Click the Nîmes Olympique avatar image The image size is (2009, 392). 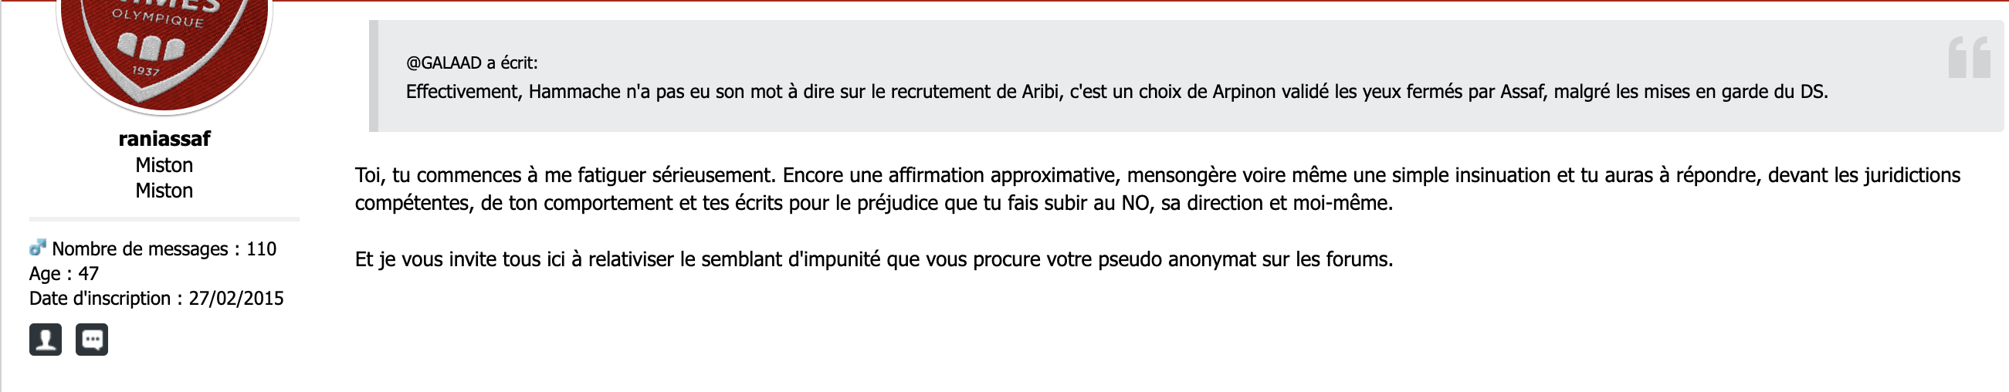click(164, 47)
